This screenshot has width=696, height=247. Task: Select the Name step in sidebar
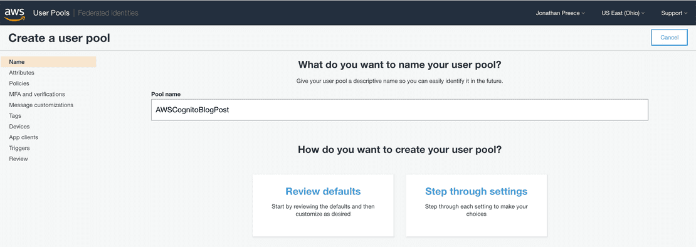pyautogui.click(x=48, y=61)
